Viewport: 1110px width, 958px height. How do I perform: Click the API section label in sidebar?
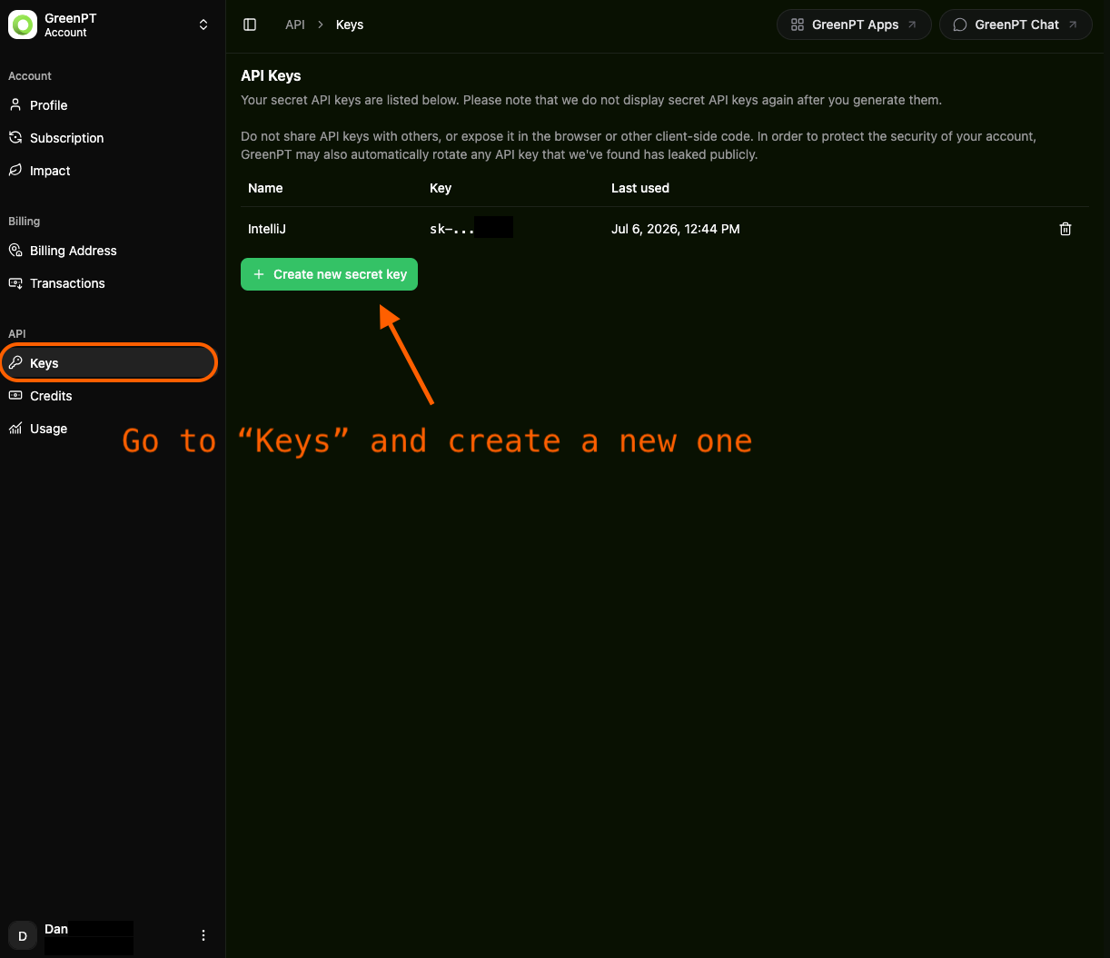[17, 334]
